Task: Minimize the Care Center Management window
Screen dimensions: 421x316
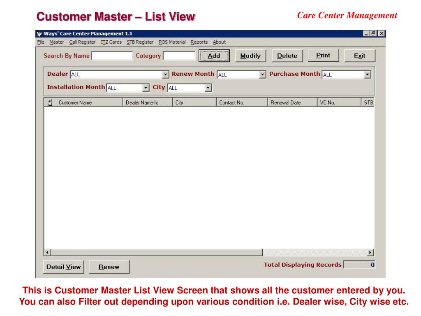Action: 366,34
